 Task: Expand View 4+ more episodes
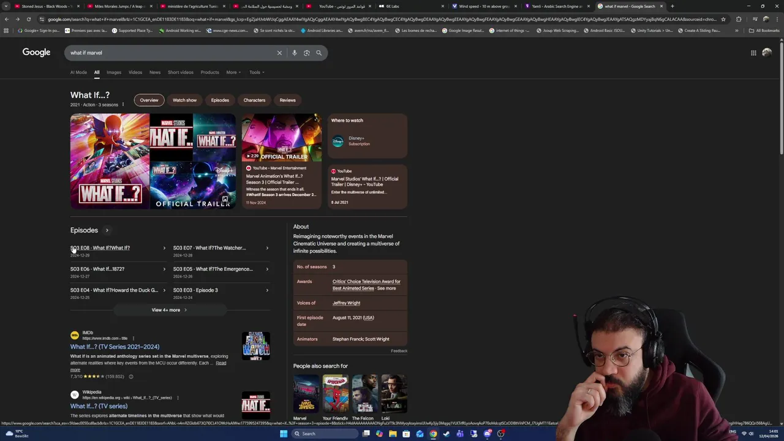click(170, 310)
